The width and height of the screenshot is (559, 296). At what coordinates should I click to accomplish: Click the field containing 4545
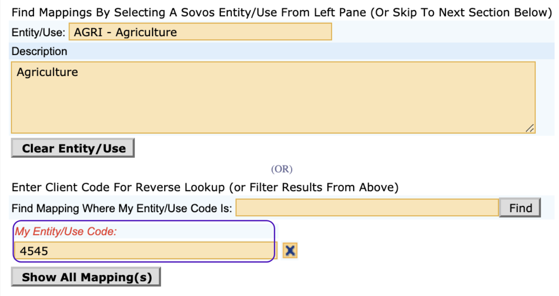[144, 251]
